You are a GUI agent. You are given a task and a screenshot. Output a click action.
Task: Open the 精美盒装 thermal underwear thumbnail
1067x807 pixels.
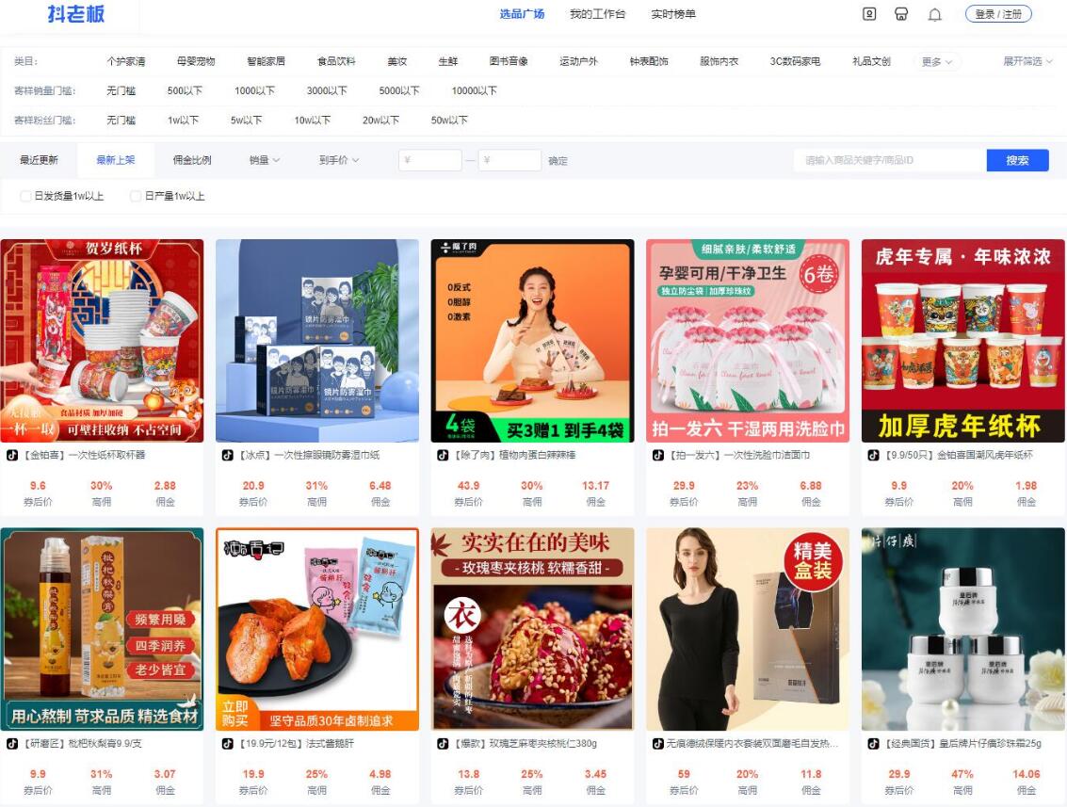coord(748,629)
